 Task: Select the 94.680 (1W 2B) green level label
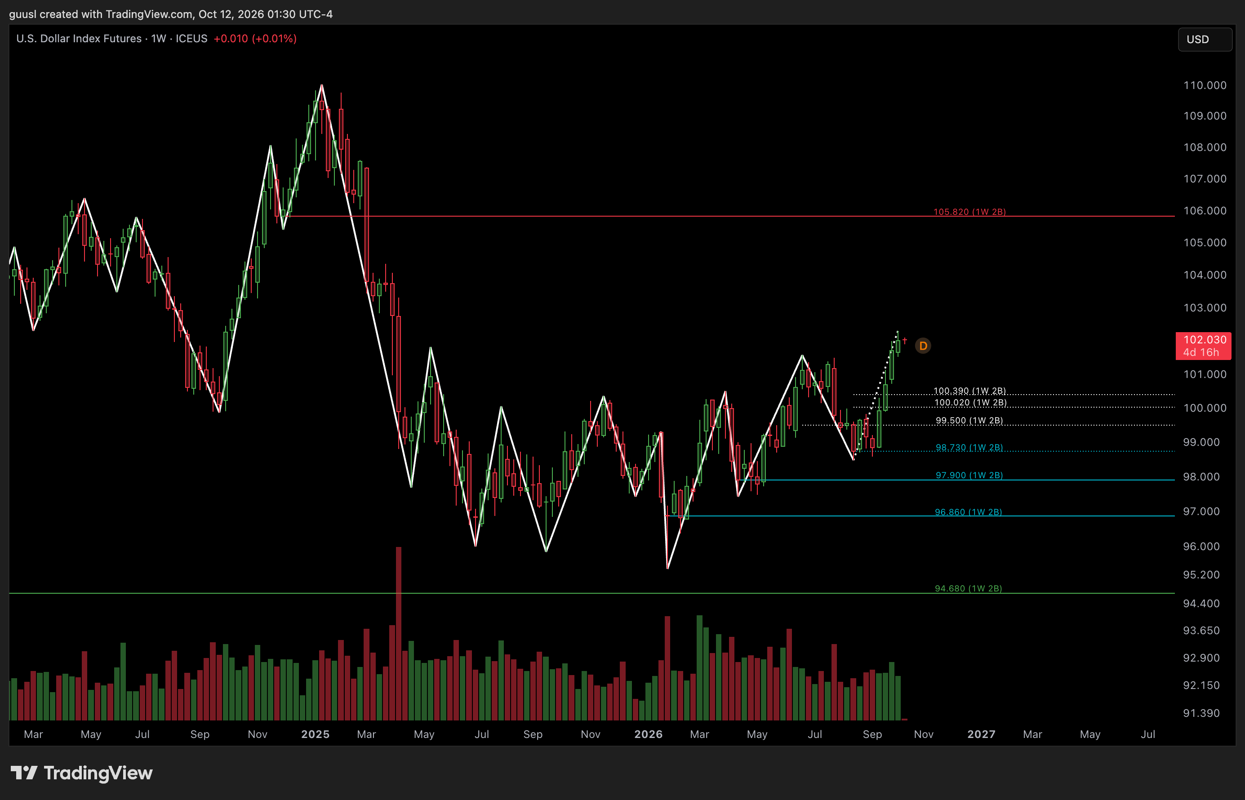click(968, 589)
